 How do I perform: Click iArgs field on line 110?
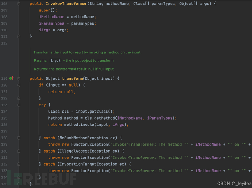(45, 30)
